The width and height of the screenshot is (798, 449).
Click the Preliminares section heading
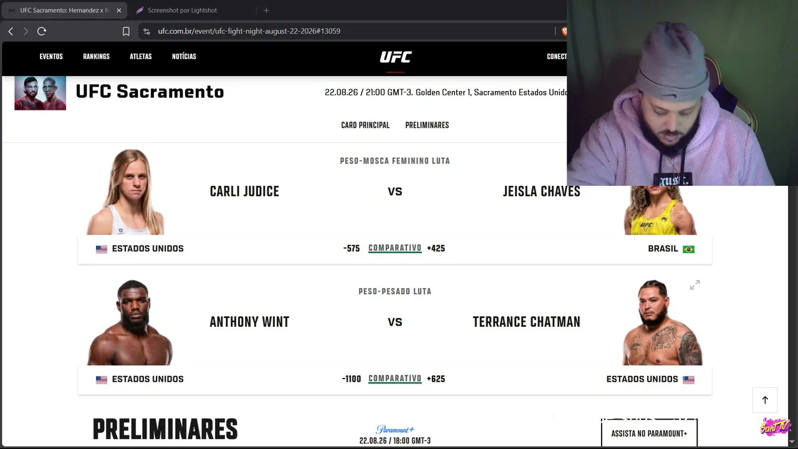165,430
